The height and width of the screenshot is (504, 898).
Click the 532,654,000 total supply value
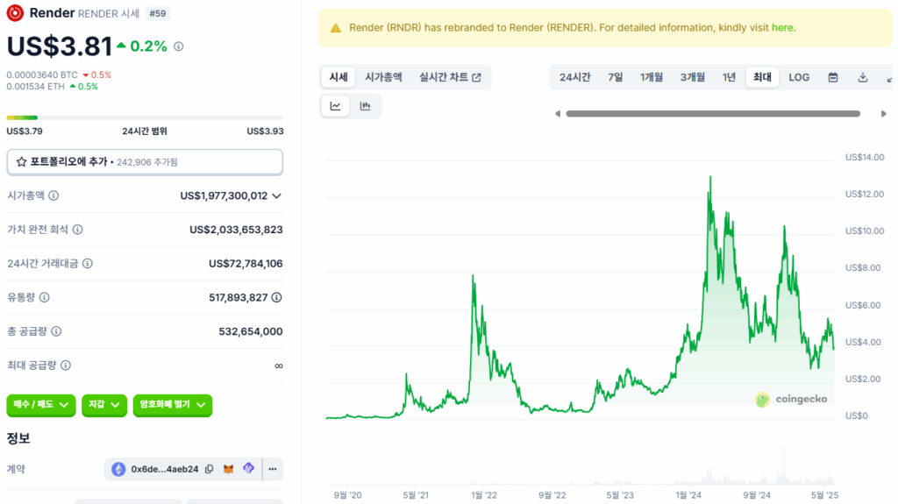point(250,331)
